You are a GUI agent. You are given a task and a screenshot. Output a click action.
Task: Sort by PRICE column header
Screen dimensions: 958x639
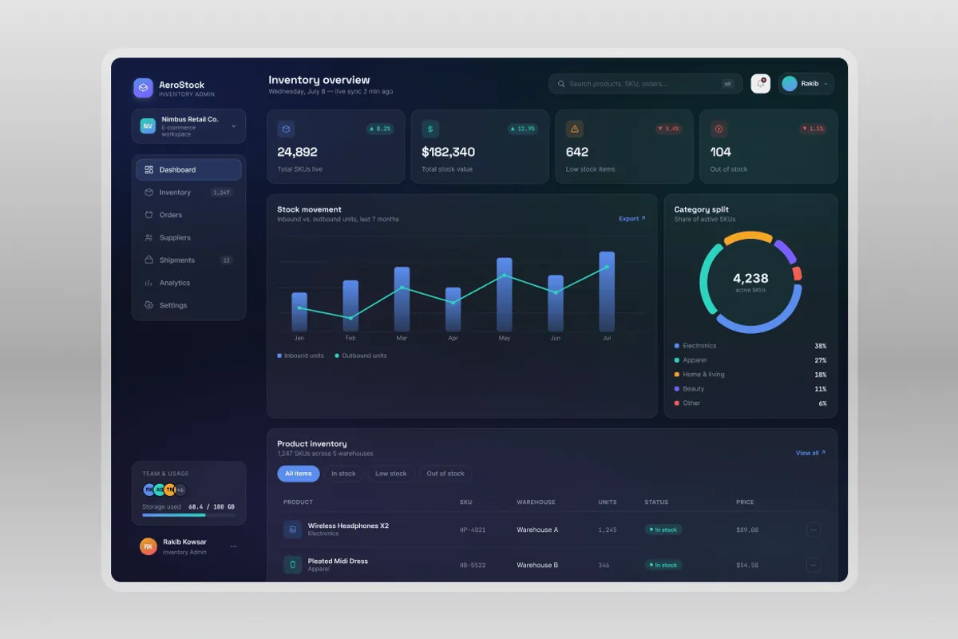pyautogui.click(x=745, y=502)
